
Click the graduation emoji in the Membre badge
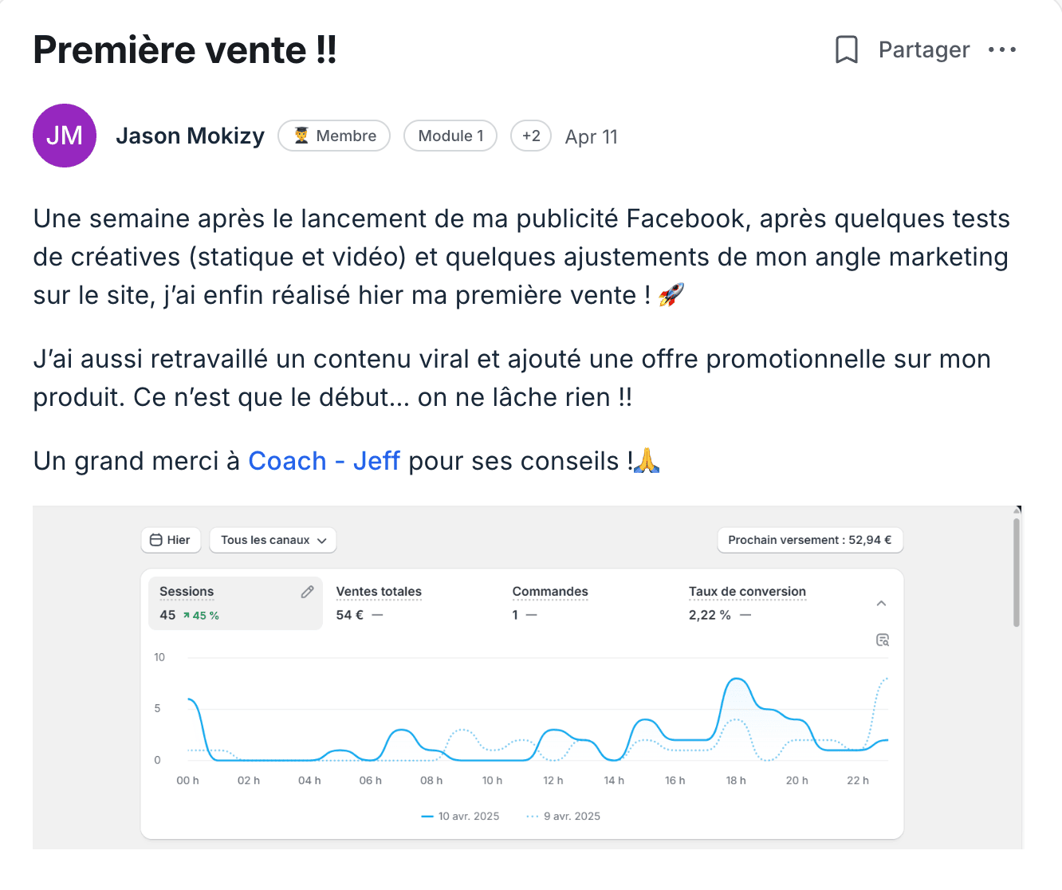coord(301,136)
